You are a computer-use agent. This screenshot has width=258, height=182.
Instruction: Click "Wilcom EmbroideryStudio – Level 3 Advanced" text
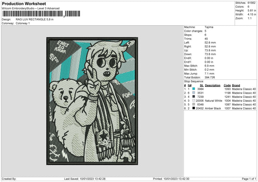[x=31, y=9]
